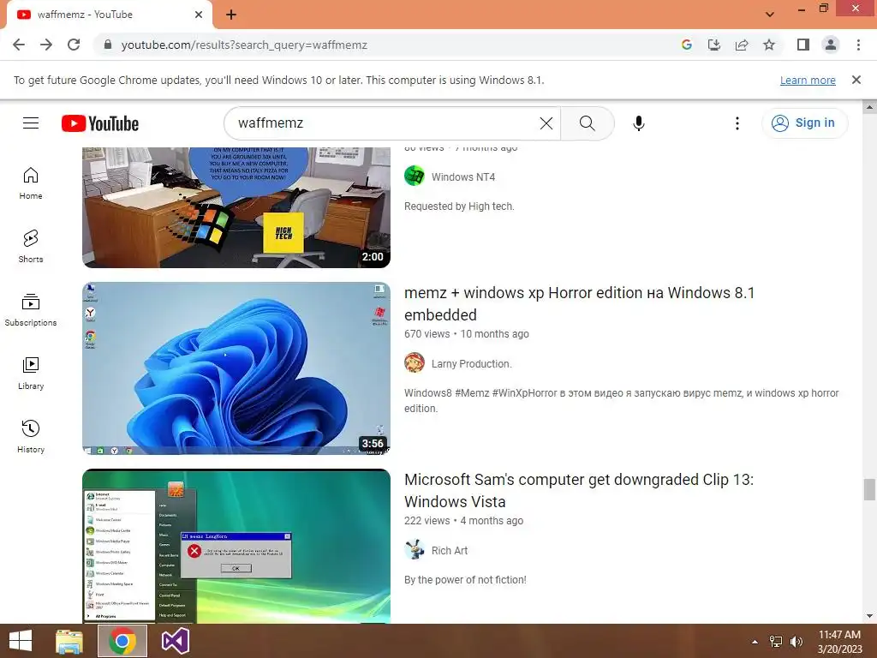Open the Windows NT4 channel name
877x658 pixels.
pos(463,177)
